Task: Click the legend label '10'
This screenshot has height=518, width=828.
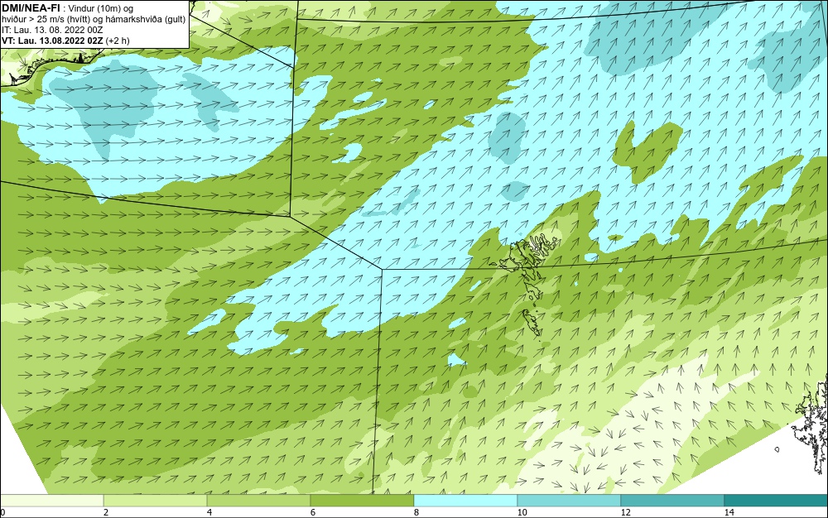Action: point(522,512)
